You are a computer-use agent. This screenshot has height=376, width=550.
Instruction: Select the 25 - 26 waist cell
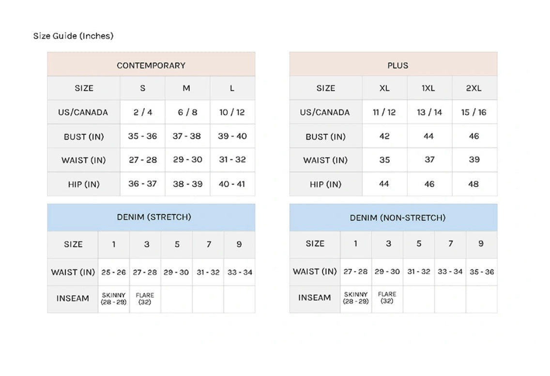click(114, 272)
